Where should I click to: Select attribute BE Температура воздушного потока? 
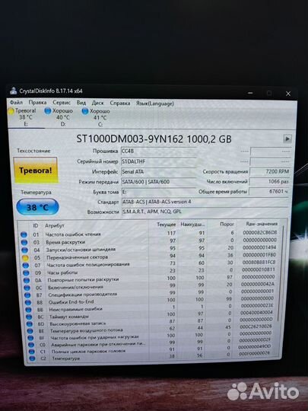click(150, 330)
